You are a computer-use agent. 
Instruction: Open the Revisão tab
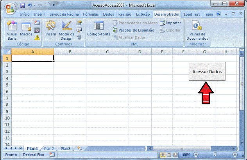pyautogui.click(x=125, y=14)
